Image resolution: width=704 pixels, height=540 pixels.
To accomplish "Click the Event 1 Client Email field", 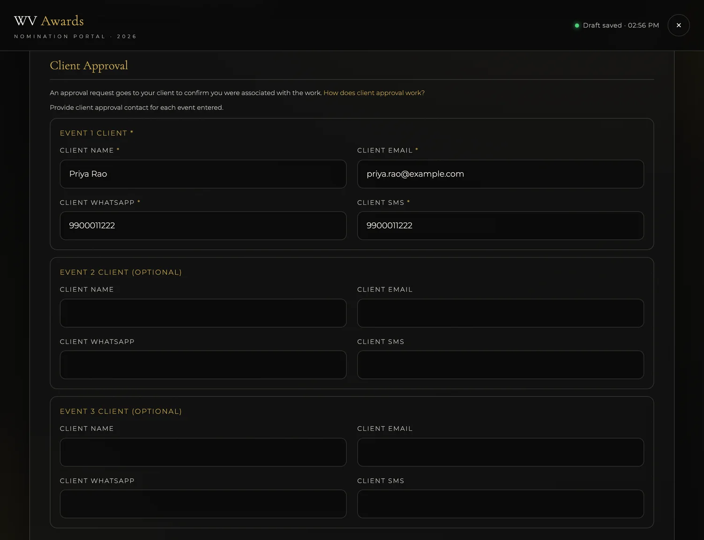I will point(500,174).
